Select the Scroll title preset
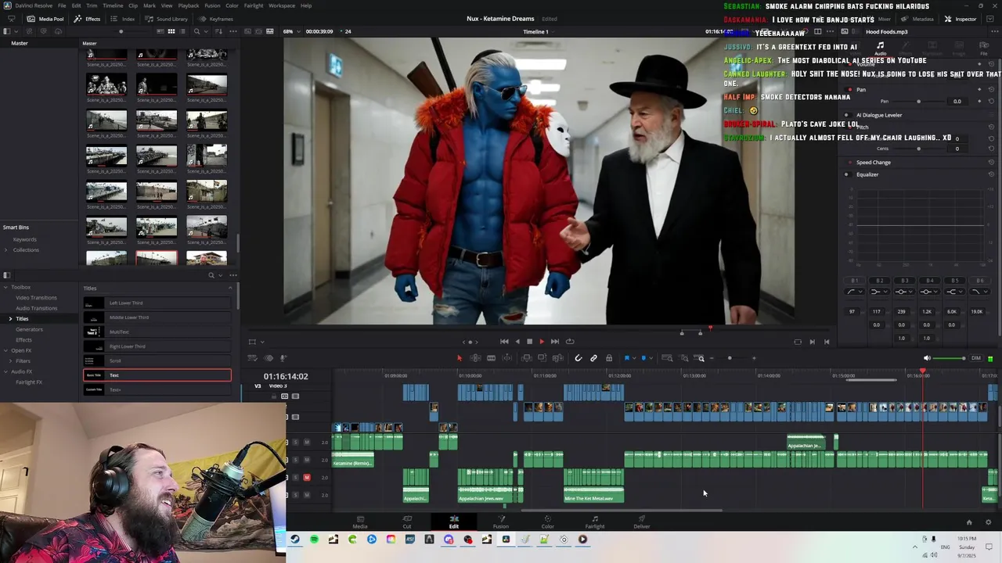This screenshot has width=1002, height=563. [x=157, y=360]
